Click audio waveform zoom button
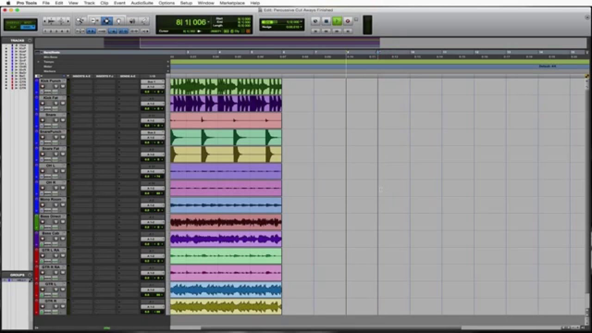This screenshot has height=333, width=592. 51,21
